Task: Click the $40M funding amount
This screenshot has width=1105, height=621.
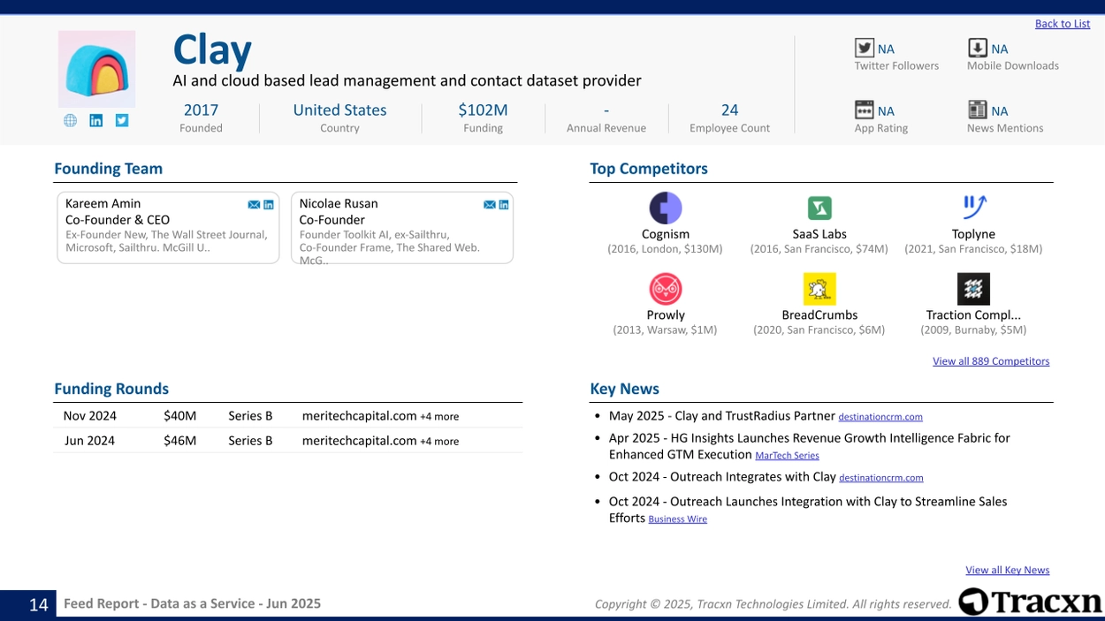Action: click(x=179, y=416)
